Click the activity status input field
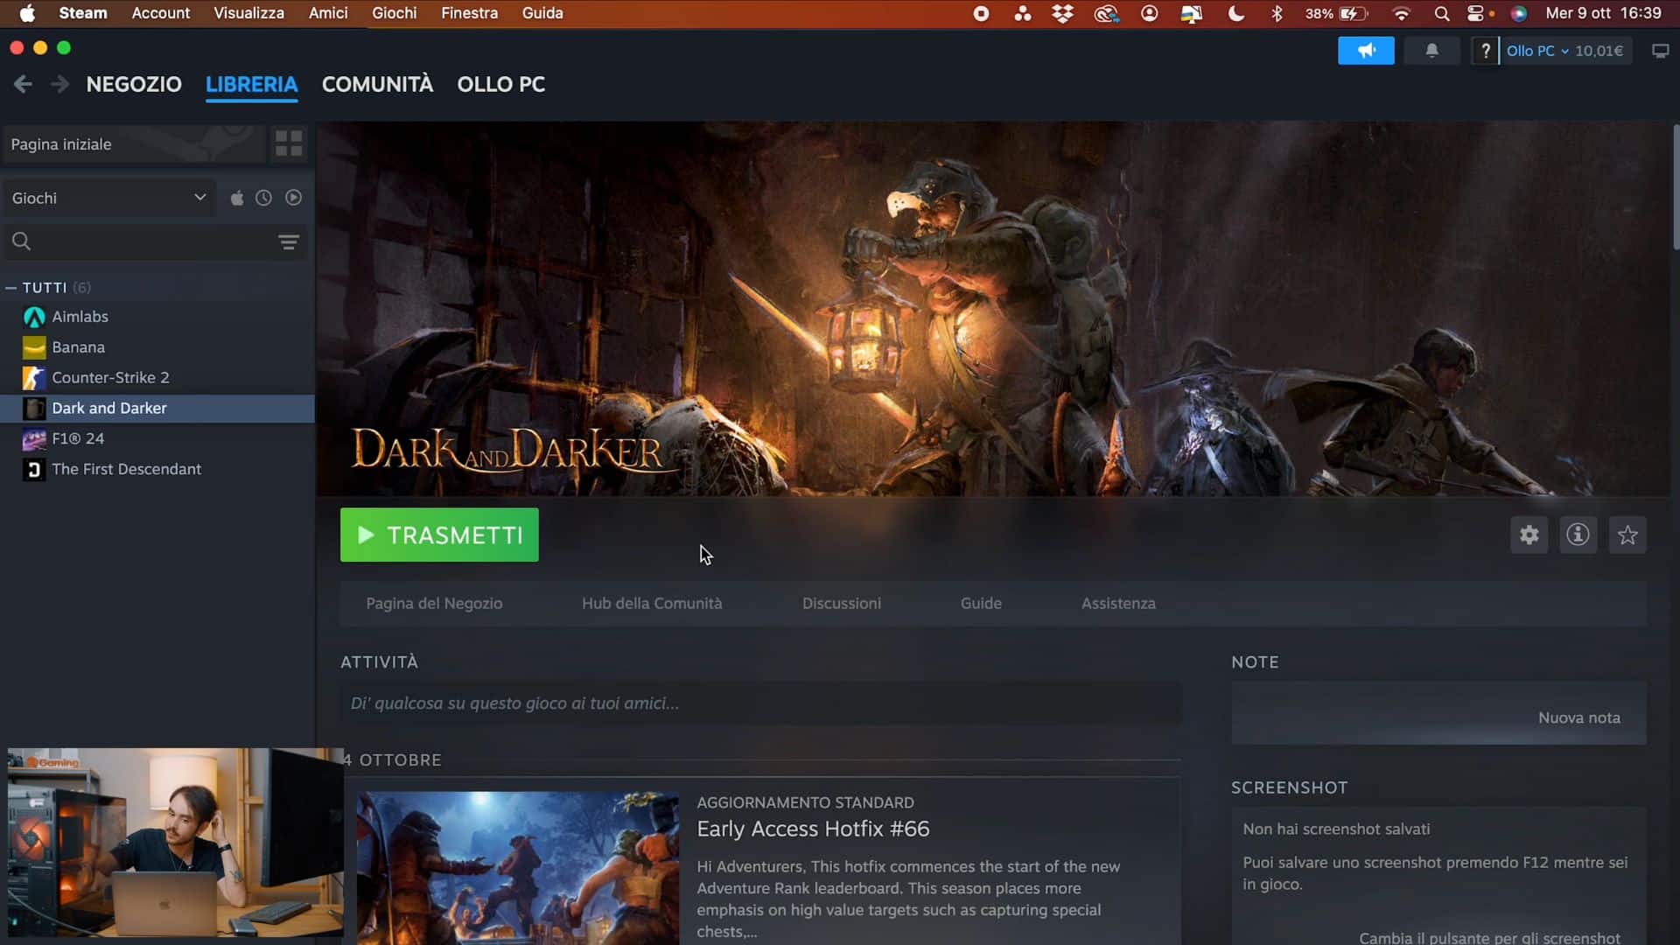The height and width of the screenshot is (945, 1680). tap(760, 703)
